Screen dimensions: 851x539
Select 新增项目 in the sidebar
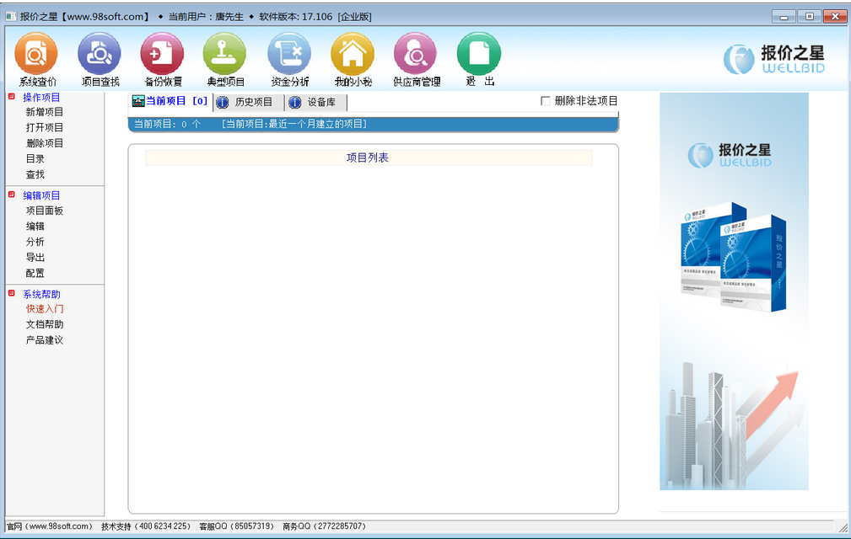(45, 112)
